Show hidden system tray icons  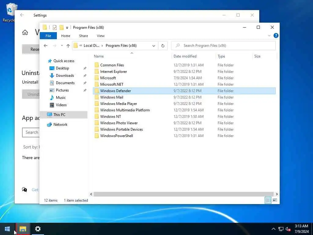[x=274, y=229]
